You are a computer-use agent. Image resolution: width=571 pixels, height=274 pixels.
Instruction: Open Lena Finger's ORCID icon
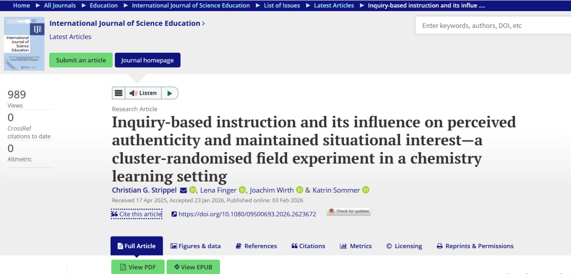coord(242,190)
